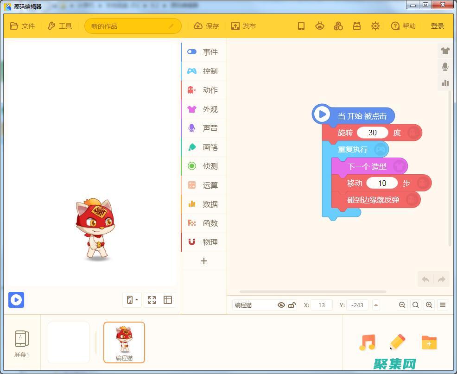Open the device orientation dropdown

132,300
